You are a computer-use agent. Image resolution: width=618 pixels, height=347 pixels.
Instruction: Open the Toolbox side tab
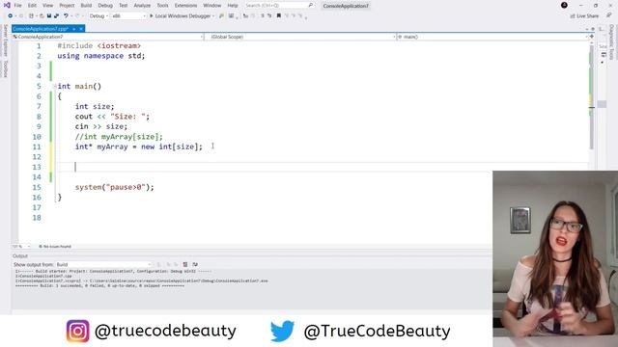5,68
